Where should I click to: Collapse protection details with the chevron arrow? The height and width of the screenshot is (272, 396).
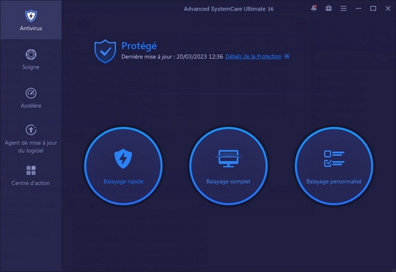tap(287, 57)
